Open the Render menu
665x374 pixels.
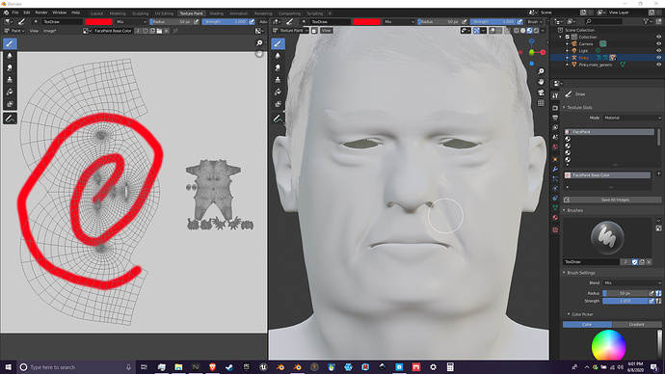tap(41, 13)
